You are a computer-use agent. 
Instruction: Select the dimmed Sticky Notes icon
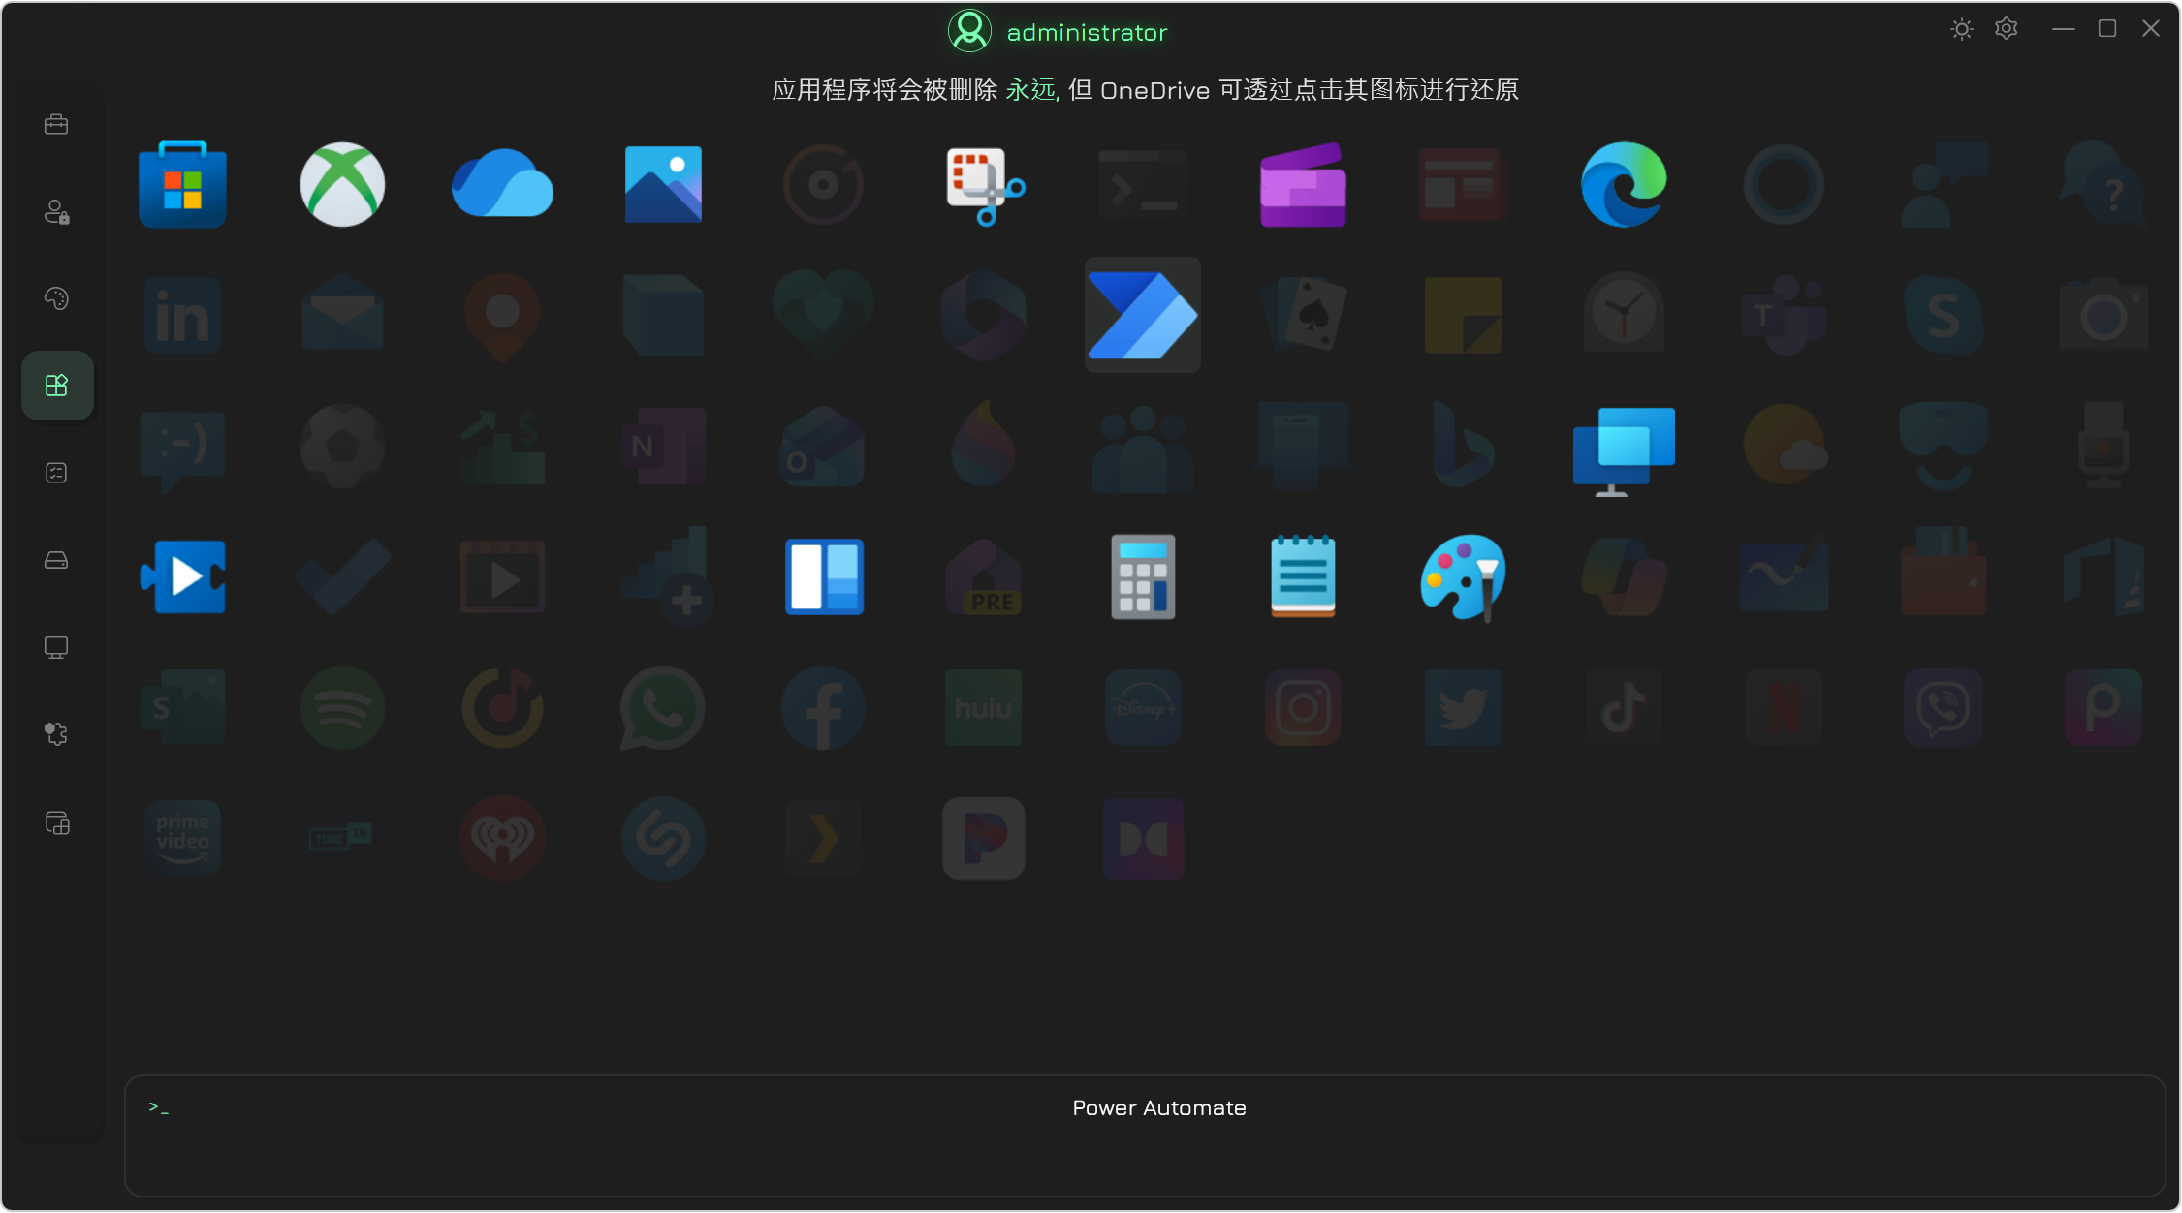click(1463, 315)
